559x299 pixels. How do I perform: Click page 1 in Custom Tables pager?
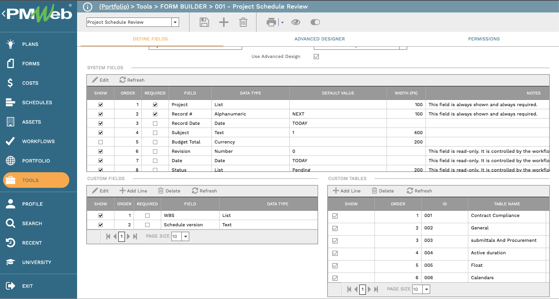363,289
